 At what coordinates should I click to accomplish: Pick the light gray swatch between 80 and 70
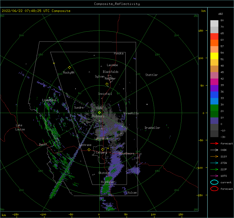pos(214,24)
